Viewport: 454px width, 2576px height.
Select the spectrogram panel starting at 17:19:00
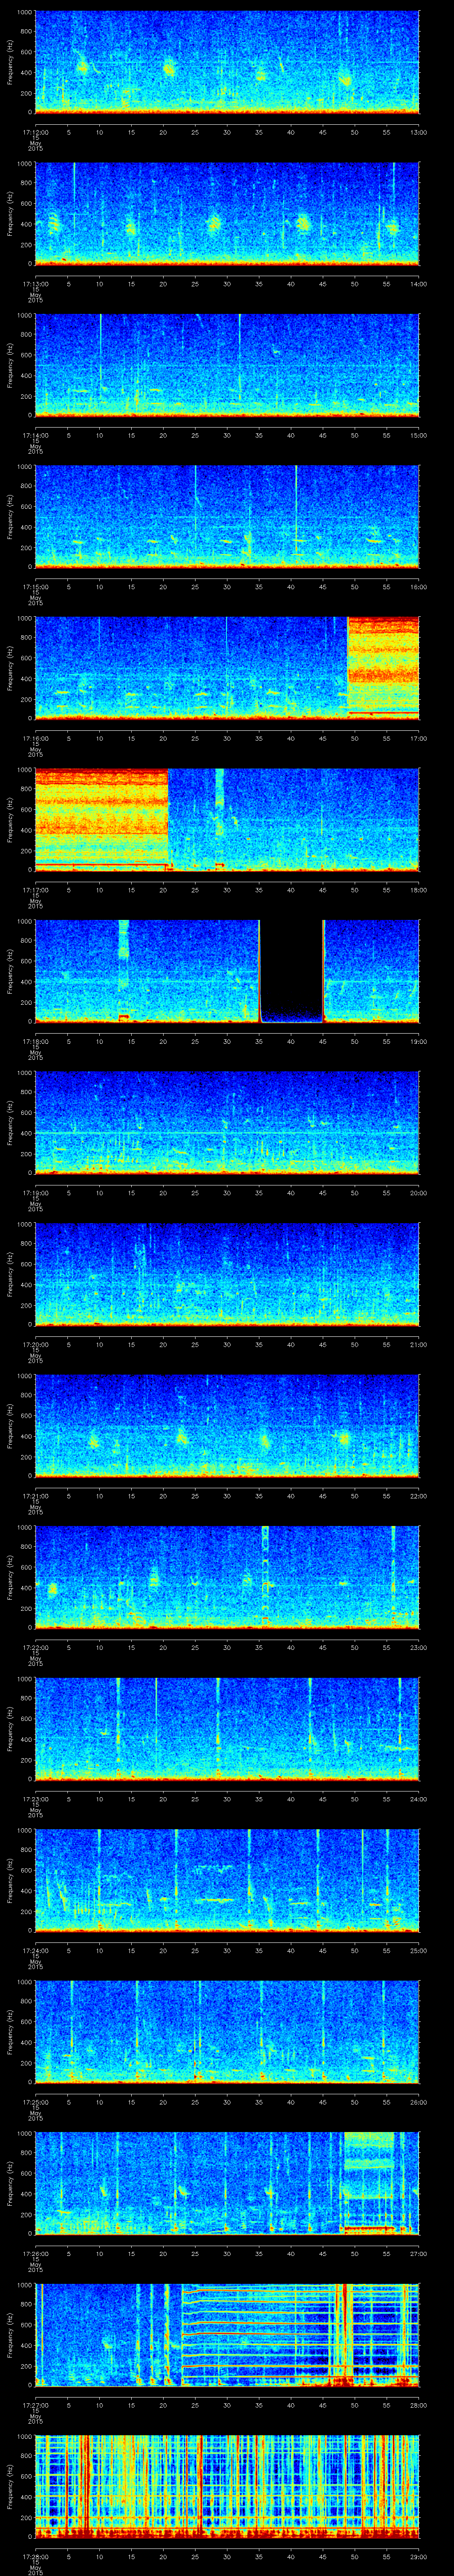click(x=227, y=1122)
